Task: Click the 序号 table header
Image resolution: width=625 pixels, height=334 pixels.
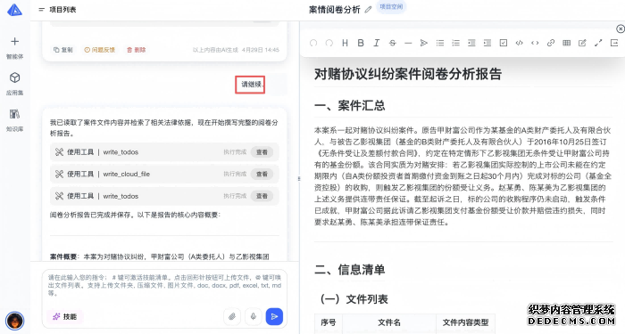Action: 328,322
